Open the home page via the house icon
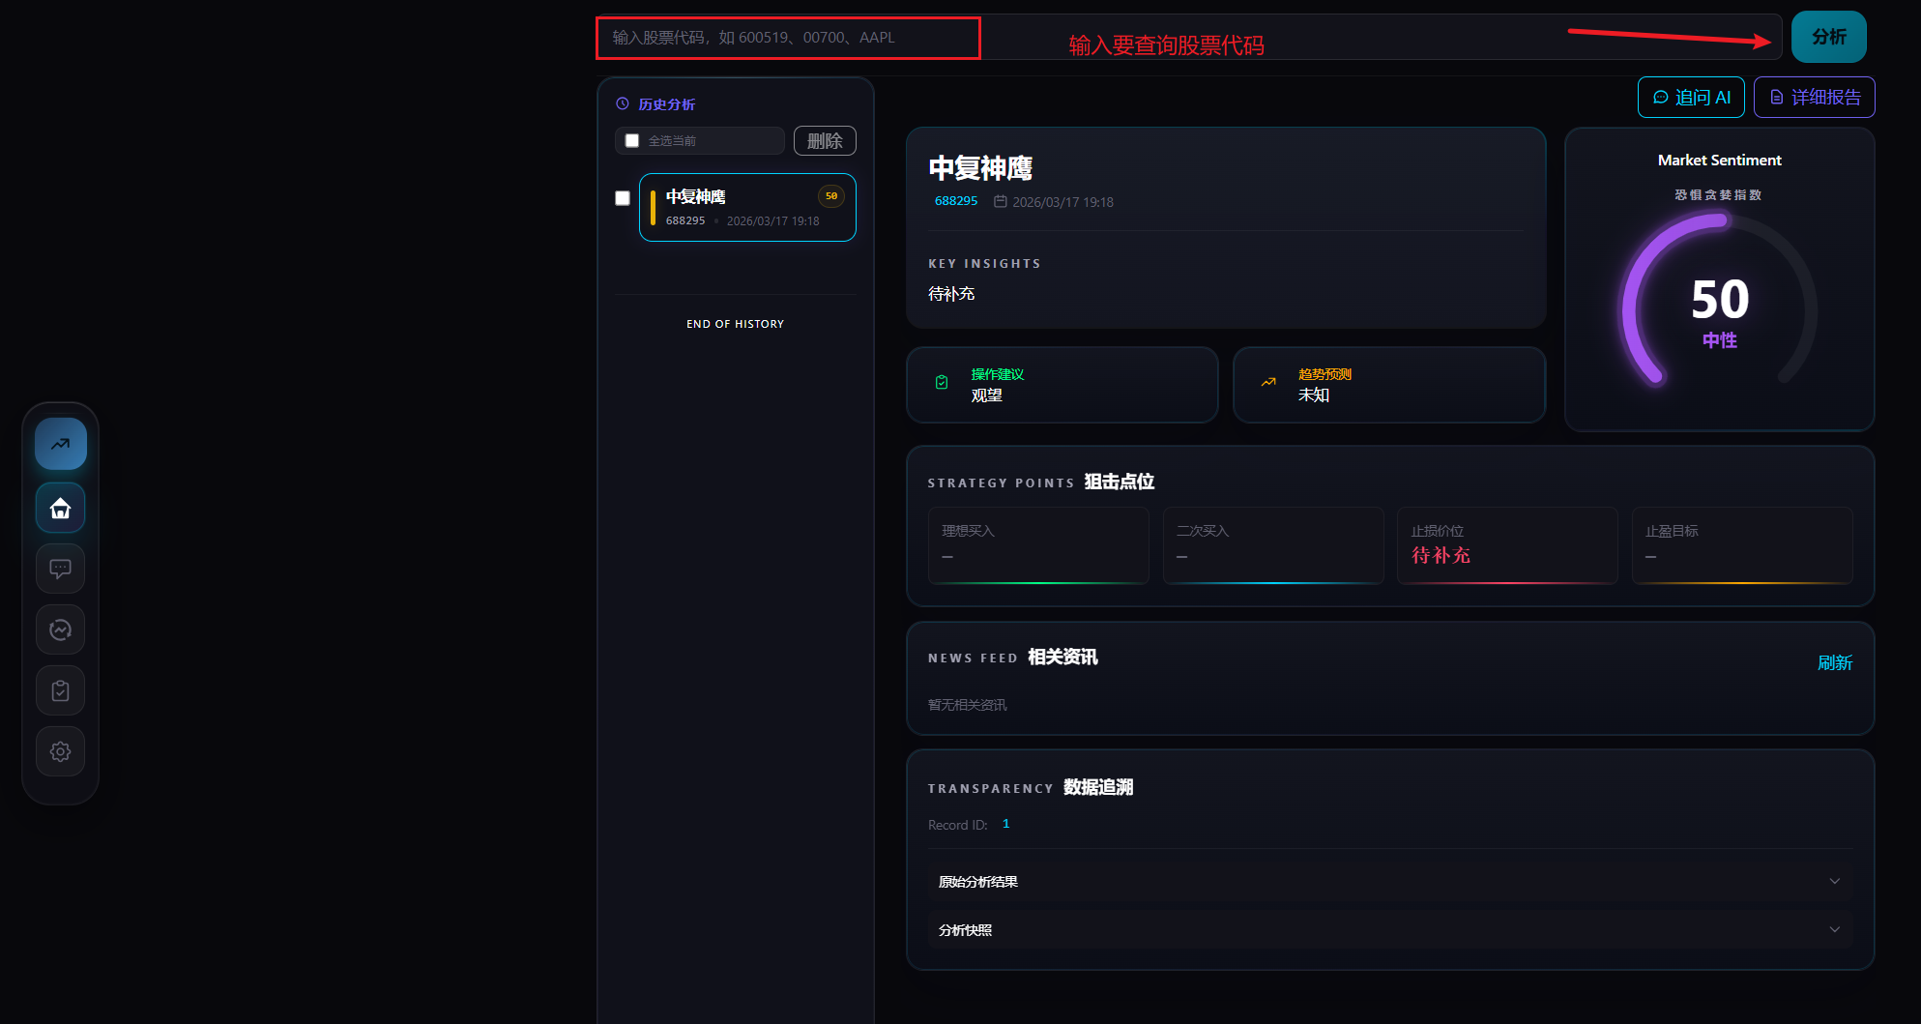 (x=60, y=507)
